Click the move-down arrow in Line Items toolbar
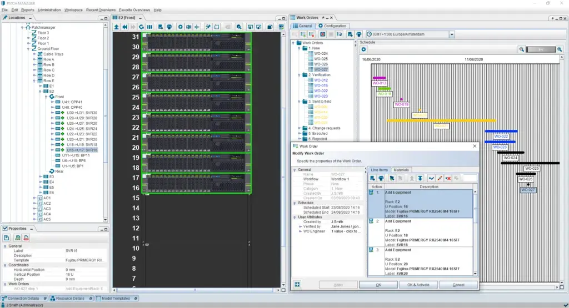The image size is (569, 308). point(420,178)
